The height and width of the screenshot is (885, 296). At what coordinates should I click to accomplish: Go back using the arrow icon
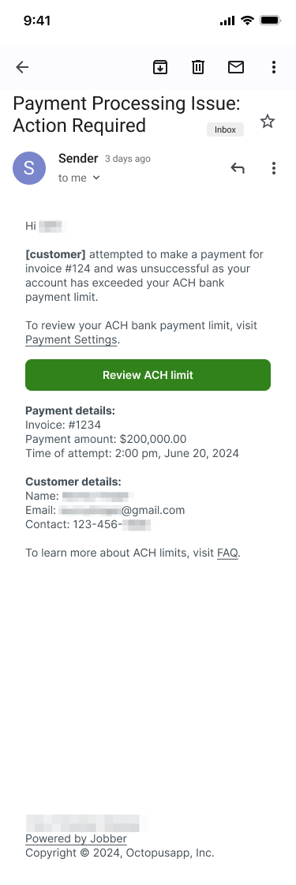pos(22,67)
